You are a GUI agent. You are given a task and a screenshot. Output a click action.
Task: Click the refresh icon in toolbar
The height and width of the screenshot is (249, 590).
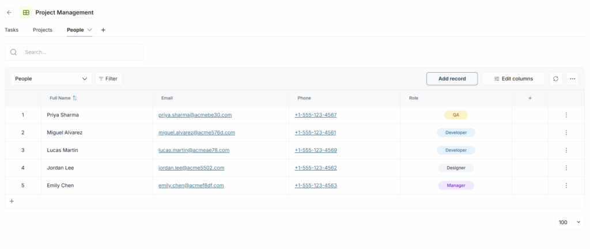tap(555, 78)
